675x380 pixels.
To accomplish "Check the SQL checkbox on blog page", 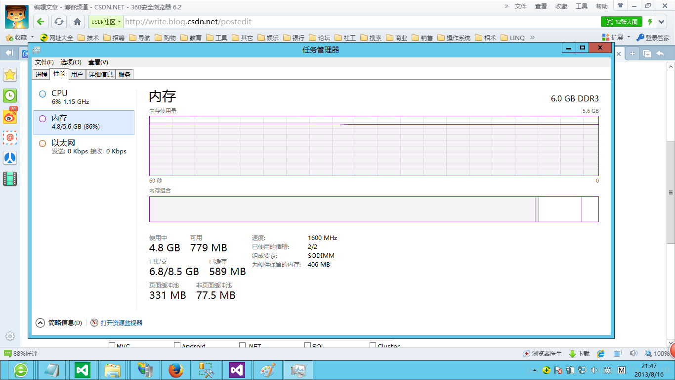I will (x=307, y=346).
